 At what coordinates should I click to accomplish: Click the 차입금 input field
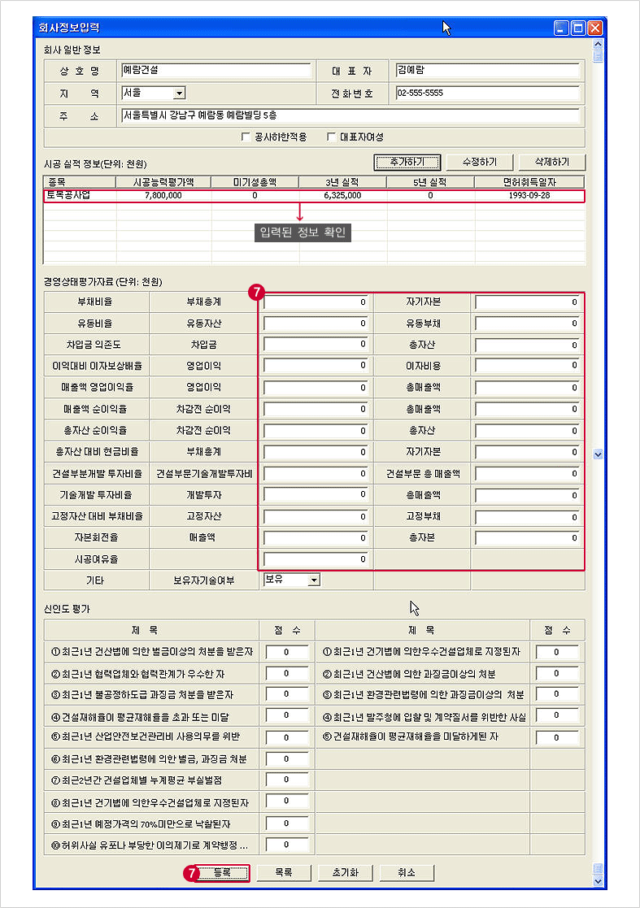click(316, 345)
